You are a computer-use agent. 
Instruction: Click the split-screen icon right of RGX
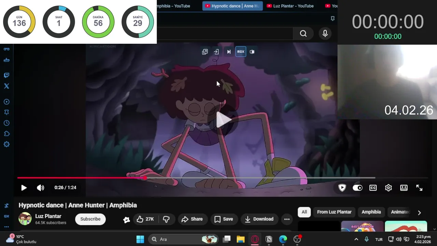point(252,52)
